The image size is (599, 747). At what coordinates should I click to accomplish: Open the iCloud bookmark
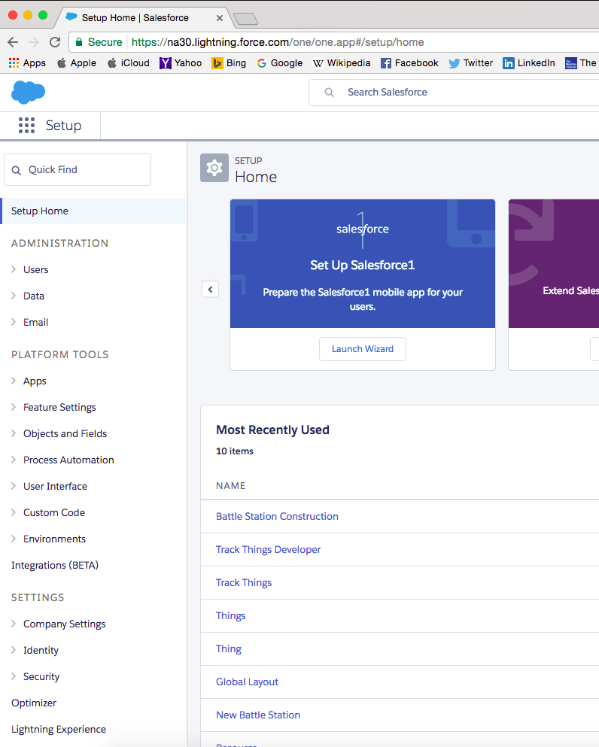coord(128,63)
